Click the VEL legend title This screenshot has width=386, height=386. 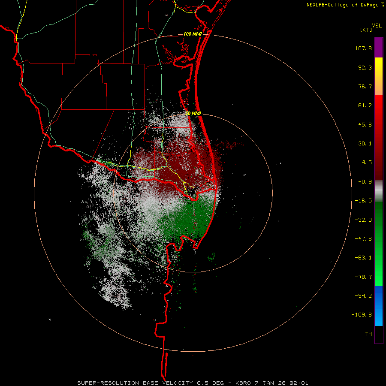click(x=377, y=26)
